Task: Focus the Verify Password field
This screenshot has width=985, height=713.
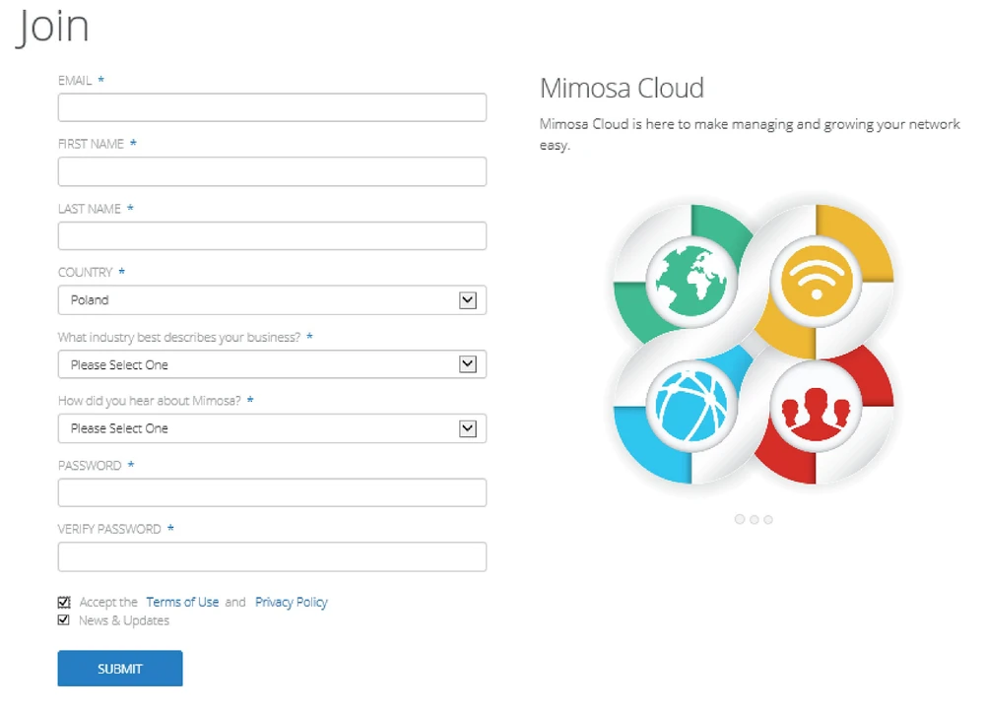Action: [x=272, y=556]
